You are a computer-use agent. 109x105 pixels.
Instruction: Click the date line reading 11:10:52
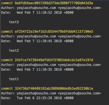click(37, 13)
